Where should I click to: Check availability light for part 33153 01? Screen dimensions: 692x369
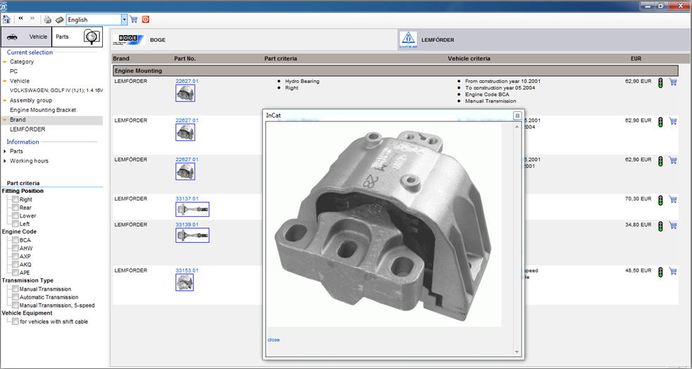pyautogui.click(x=660, y=272)
